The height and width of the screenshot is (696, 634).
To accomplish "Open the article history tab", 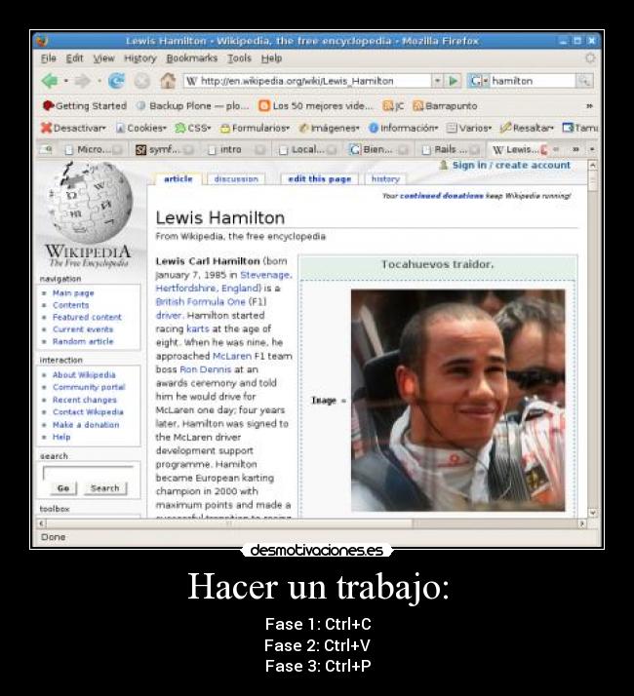I will [x=385, y=179].
